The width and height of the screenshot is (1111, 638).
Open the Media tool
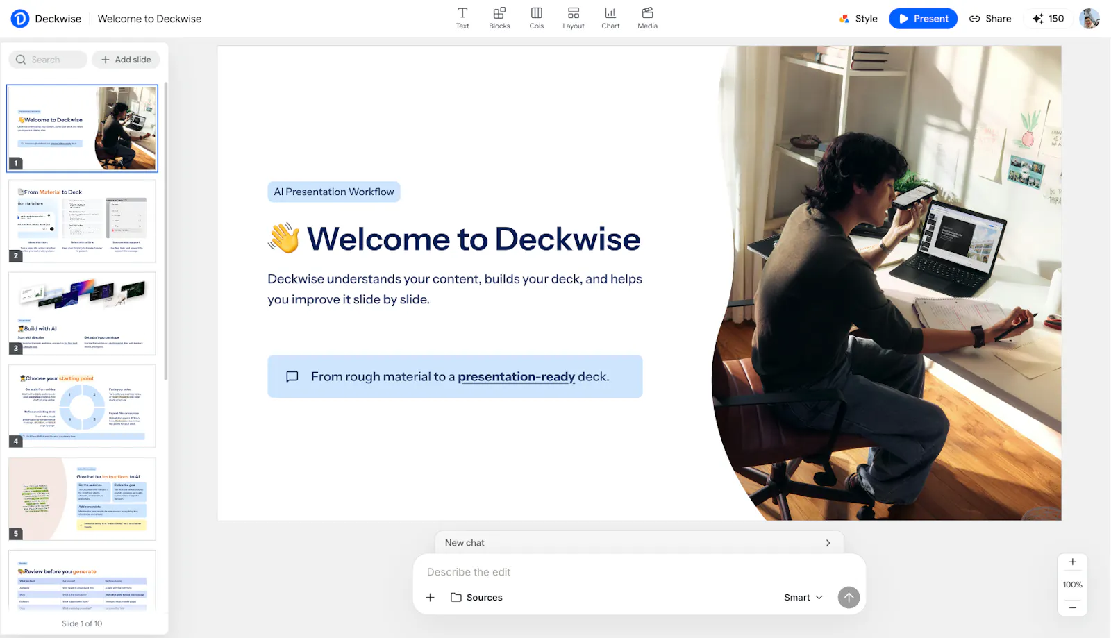(648, 19)
